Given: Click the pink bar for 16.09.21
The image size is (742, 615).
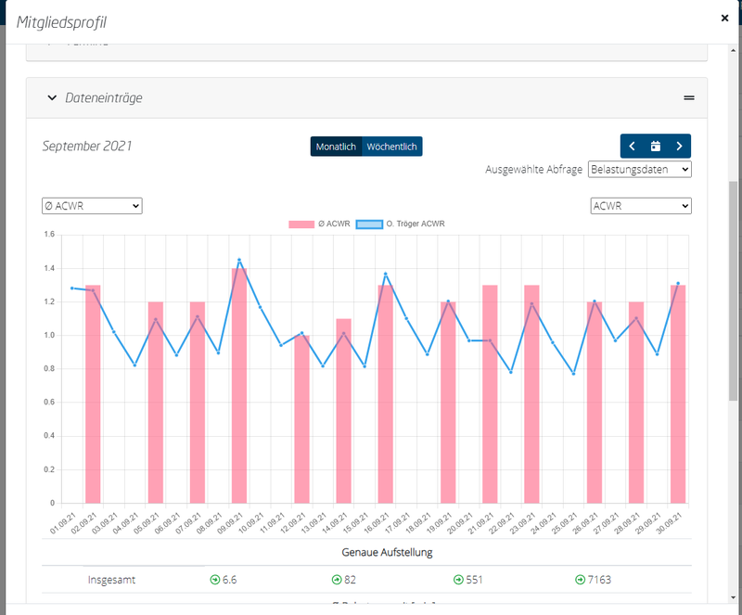Looking at the screenshot, I should coord(385,394).
